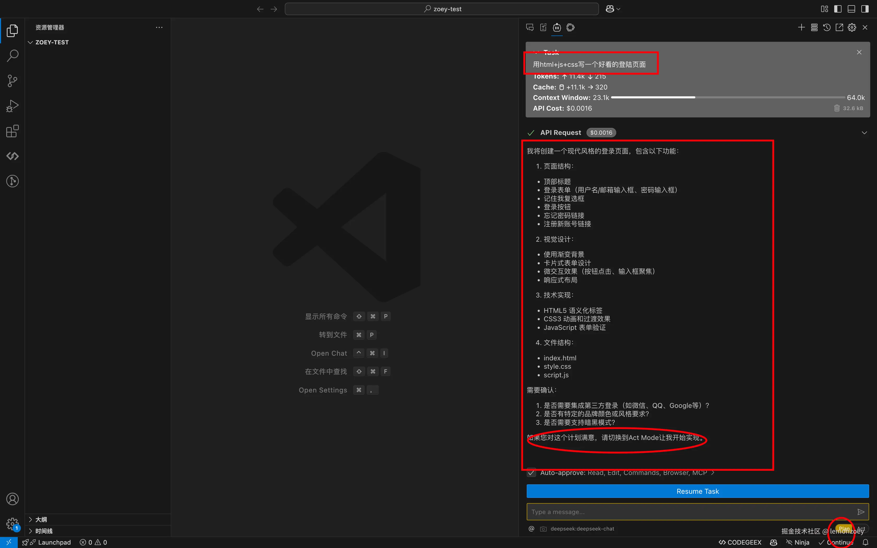Open Run and Debug view
The height and width of the screenshot is (548, 877).
click(12, 106)
